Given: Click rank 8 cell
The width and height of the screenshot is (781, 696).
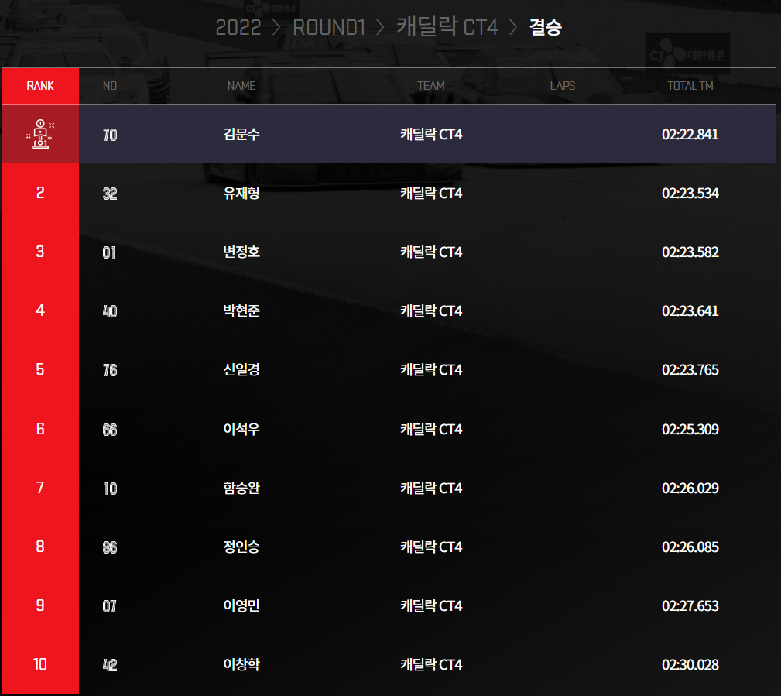Looking at the screenshot, I should pos(40,547).
